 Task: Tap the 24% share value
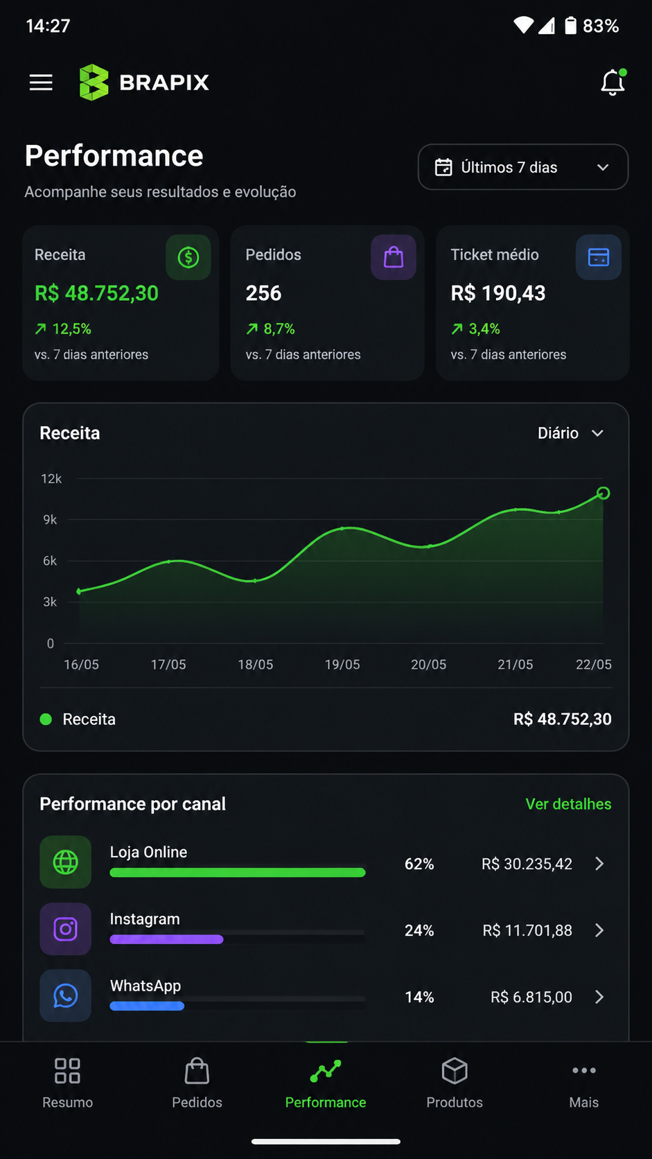[x=419, y=930]
